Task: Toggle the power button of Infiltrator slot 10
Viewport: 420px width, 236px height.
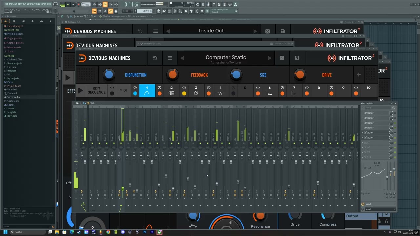Action: (356, 88)
